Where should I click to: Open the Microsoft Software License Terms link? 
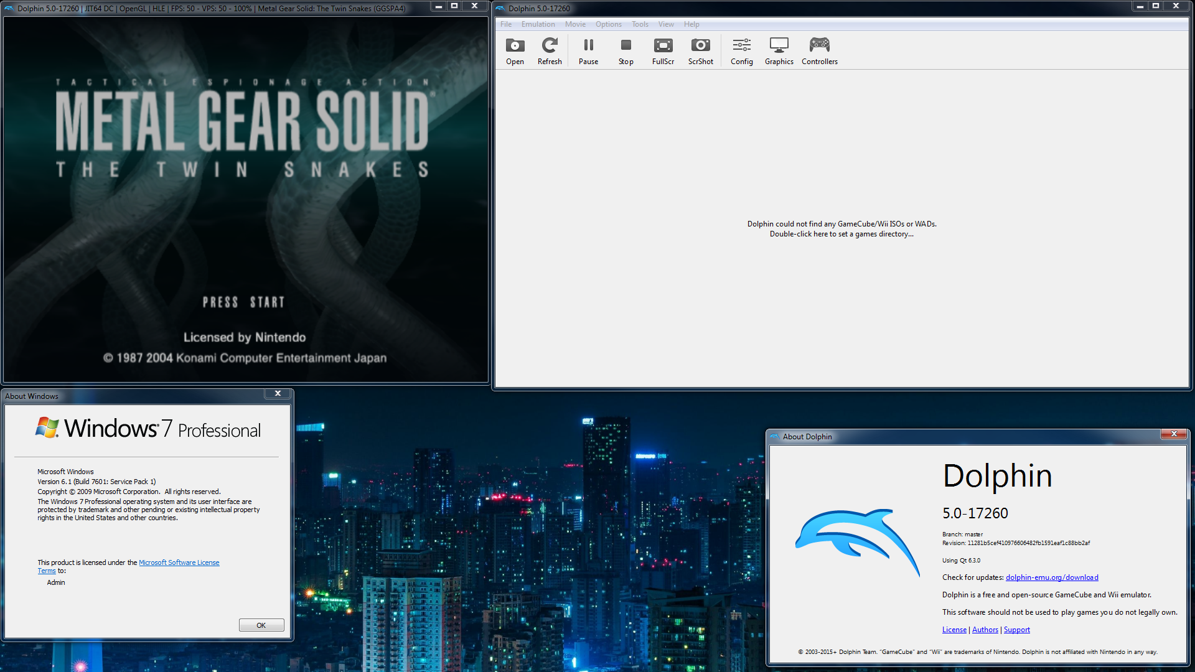click(179, 562)
